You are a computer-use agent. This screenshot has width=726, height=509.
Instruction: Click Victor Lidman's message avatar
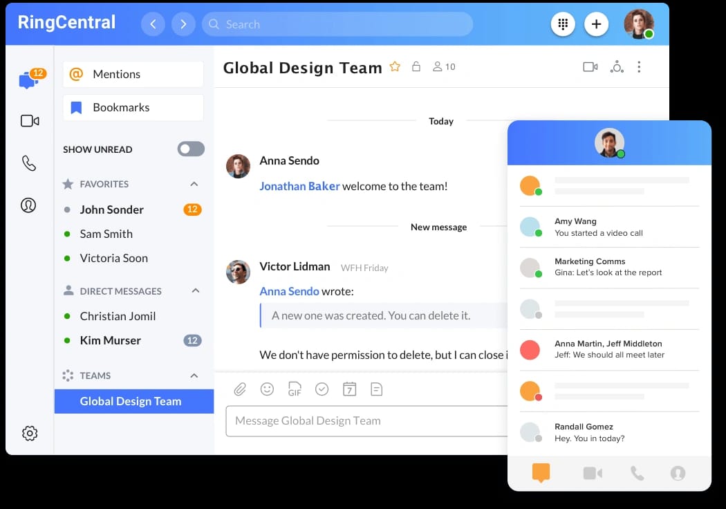[238, 272]
